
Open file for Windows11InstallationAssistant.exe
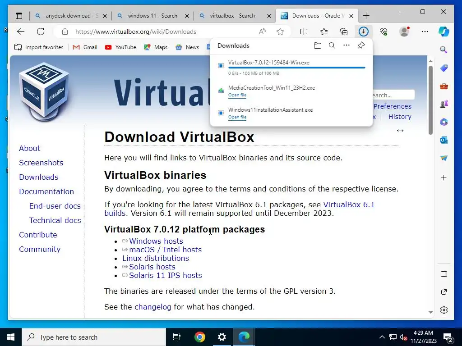[237, 117]
